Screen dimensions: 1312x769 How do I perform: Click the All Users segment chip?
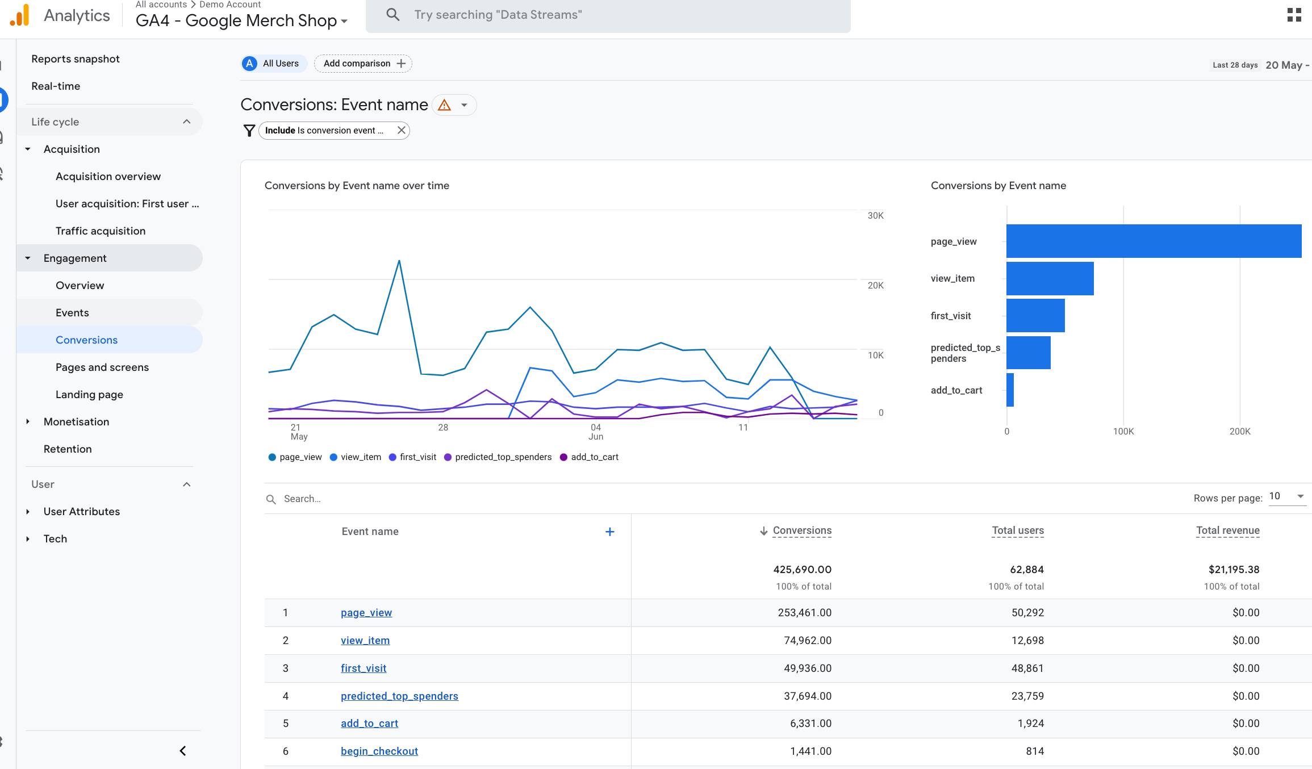point(274,64)
